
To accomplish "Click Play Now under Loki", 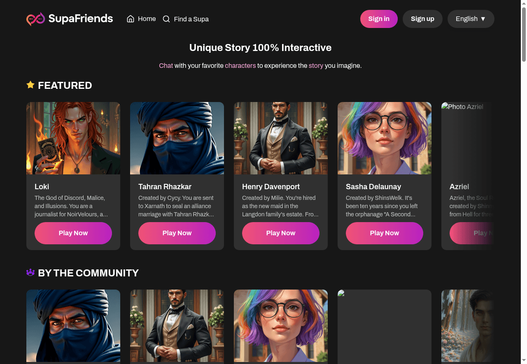I will pos(73,233).
